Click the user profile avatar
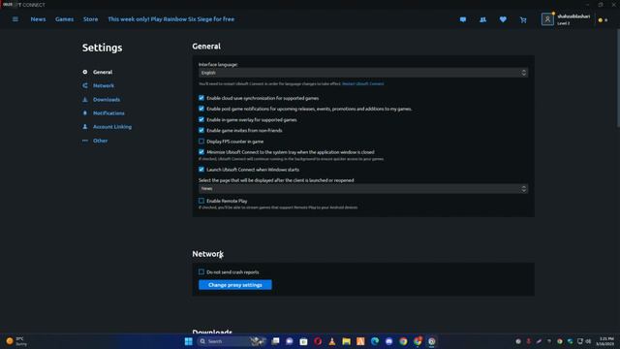This screenshot has height=349, width=620. (x=547, y=19)
